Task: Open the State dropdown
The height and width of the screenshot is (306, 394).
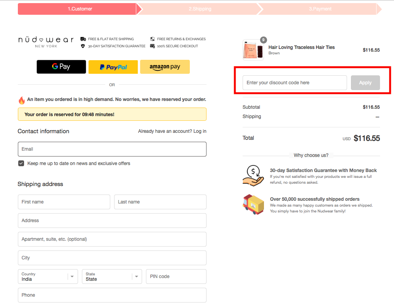Action: [x=112, y=276]
